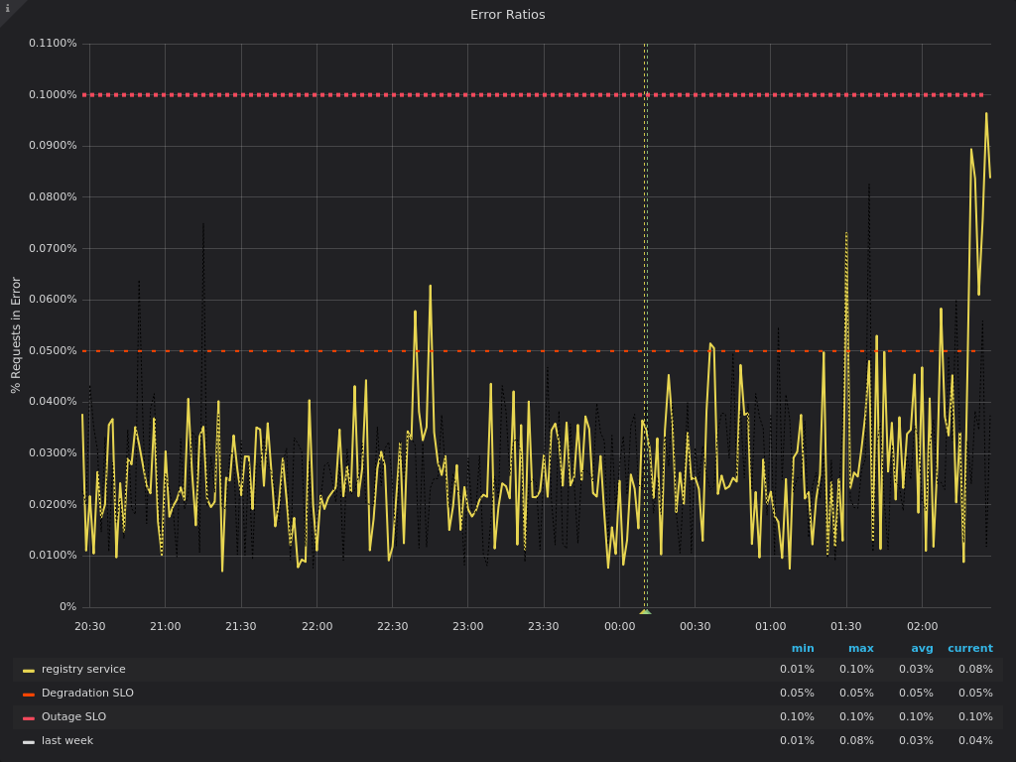Viewport: 1016px width, 762px height.
Task: Toggle the Degradation SLO series label
Action: [x=87, y=694]
